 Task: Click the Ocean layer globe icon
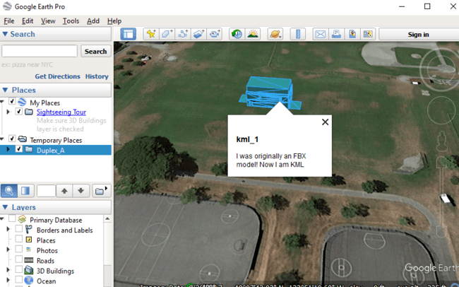(x=29, y=280)
